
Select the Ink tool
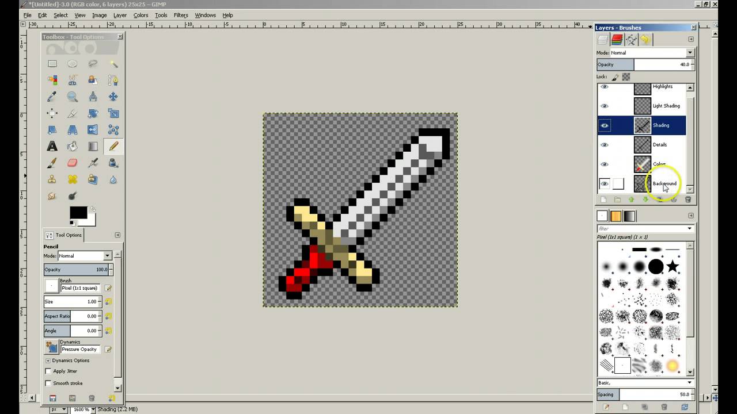click(113, 163)
